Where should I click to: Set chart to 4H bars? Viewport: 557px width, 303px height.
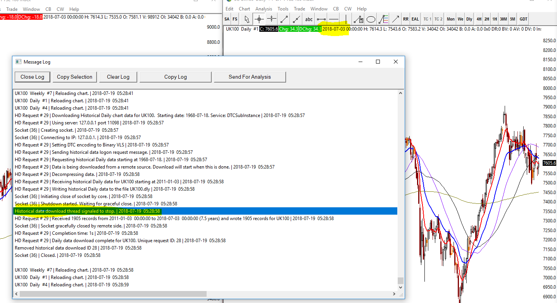[479, 19]
